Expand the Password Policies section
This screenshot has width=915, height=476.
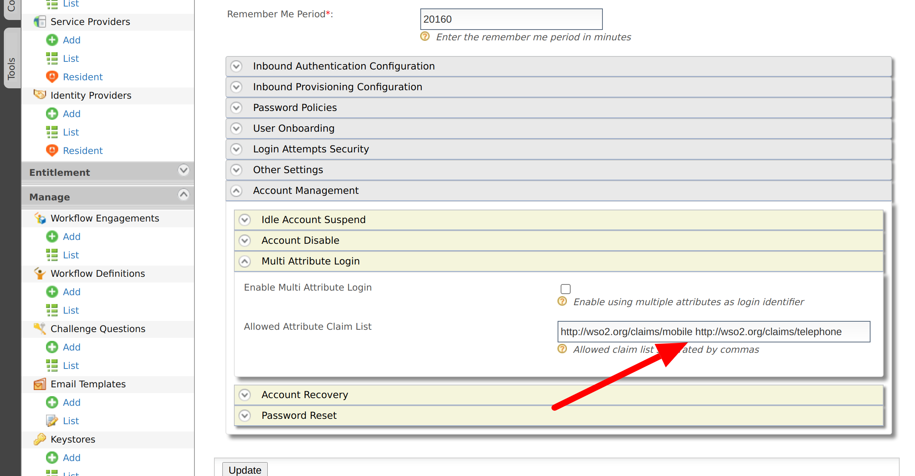click(237, 107)
